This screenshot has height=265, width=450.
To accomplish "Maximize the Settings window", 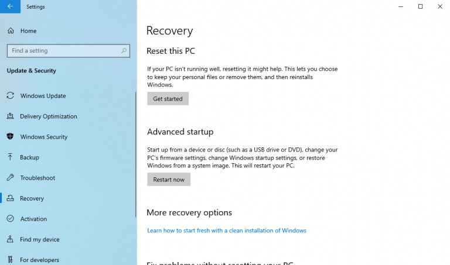I will click(x=421, y=6).
